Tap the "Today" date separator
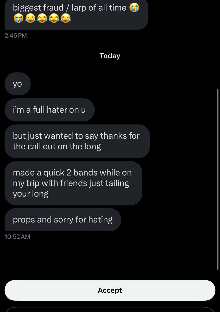 [110, 56]
